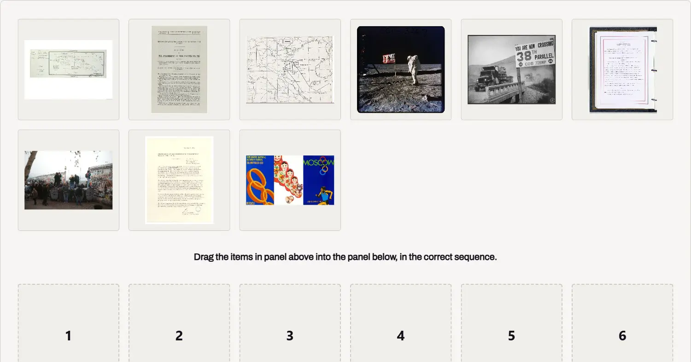Click the US flag in the moon photo
This screenshot has height=362, width=691.
[x=389, y=58]
